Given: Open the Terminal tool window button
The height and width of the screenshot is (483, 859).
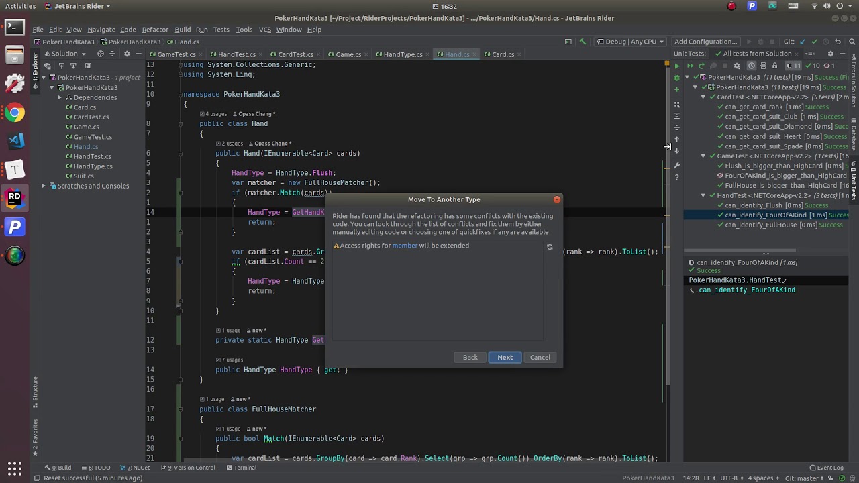Looking at the screenshot, I should tap(241, 468).
